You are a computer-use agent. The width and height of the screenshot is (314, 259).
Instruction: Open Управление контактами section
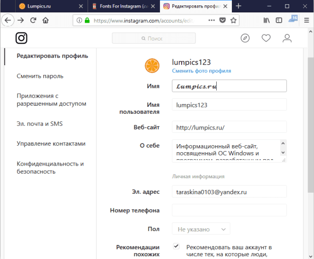tap(51, 144)
